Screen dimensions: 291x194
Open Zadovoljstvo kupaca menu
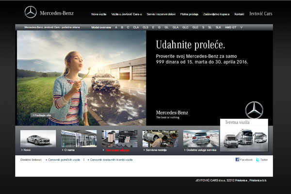point(216,14)
